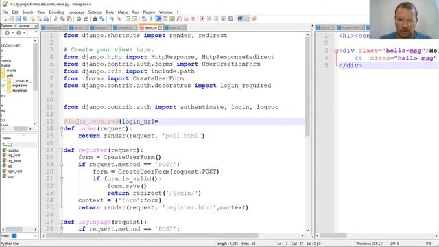Click UTF-8 encoding in status bar
This screenshot has width=439, height=247.
(394, 244)
